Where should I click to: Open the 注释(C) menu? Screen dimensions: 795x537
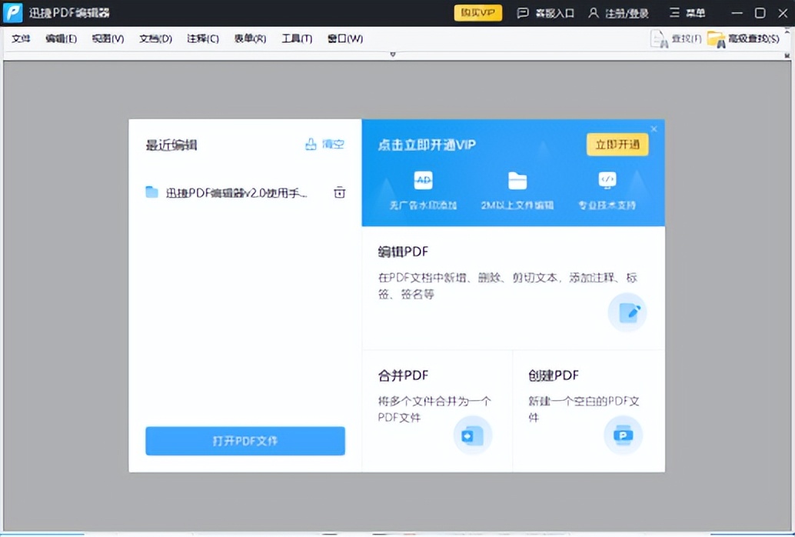pyautogui.click(x=201, y=38)
